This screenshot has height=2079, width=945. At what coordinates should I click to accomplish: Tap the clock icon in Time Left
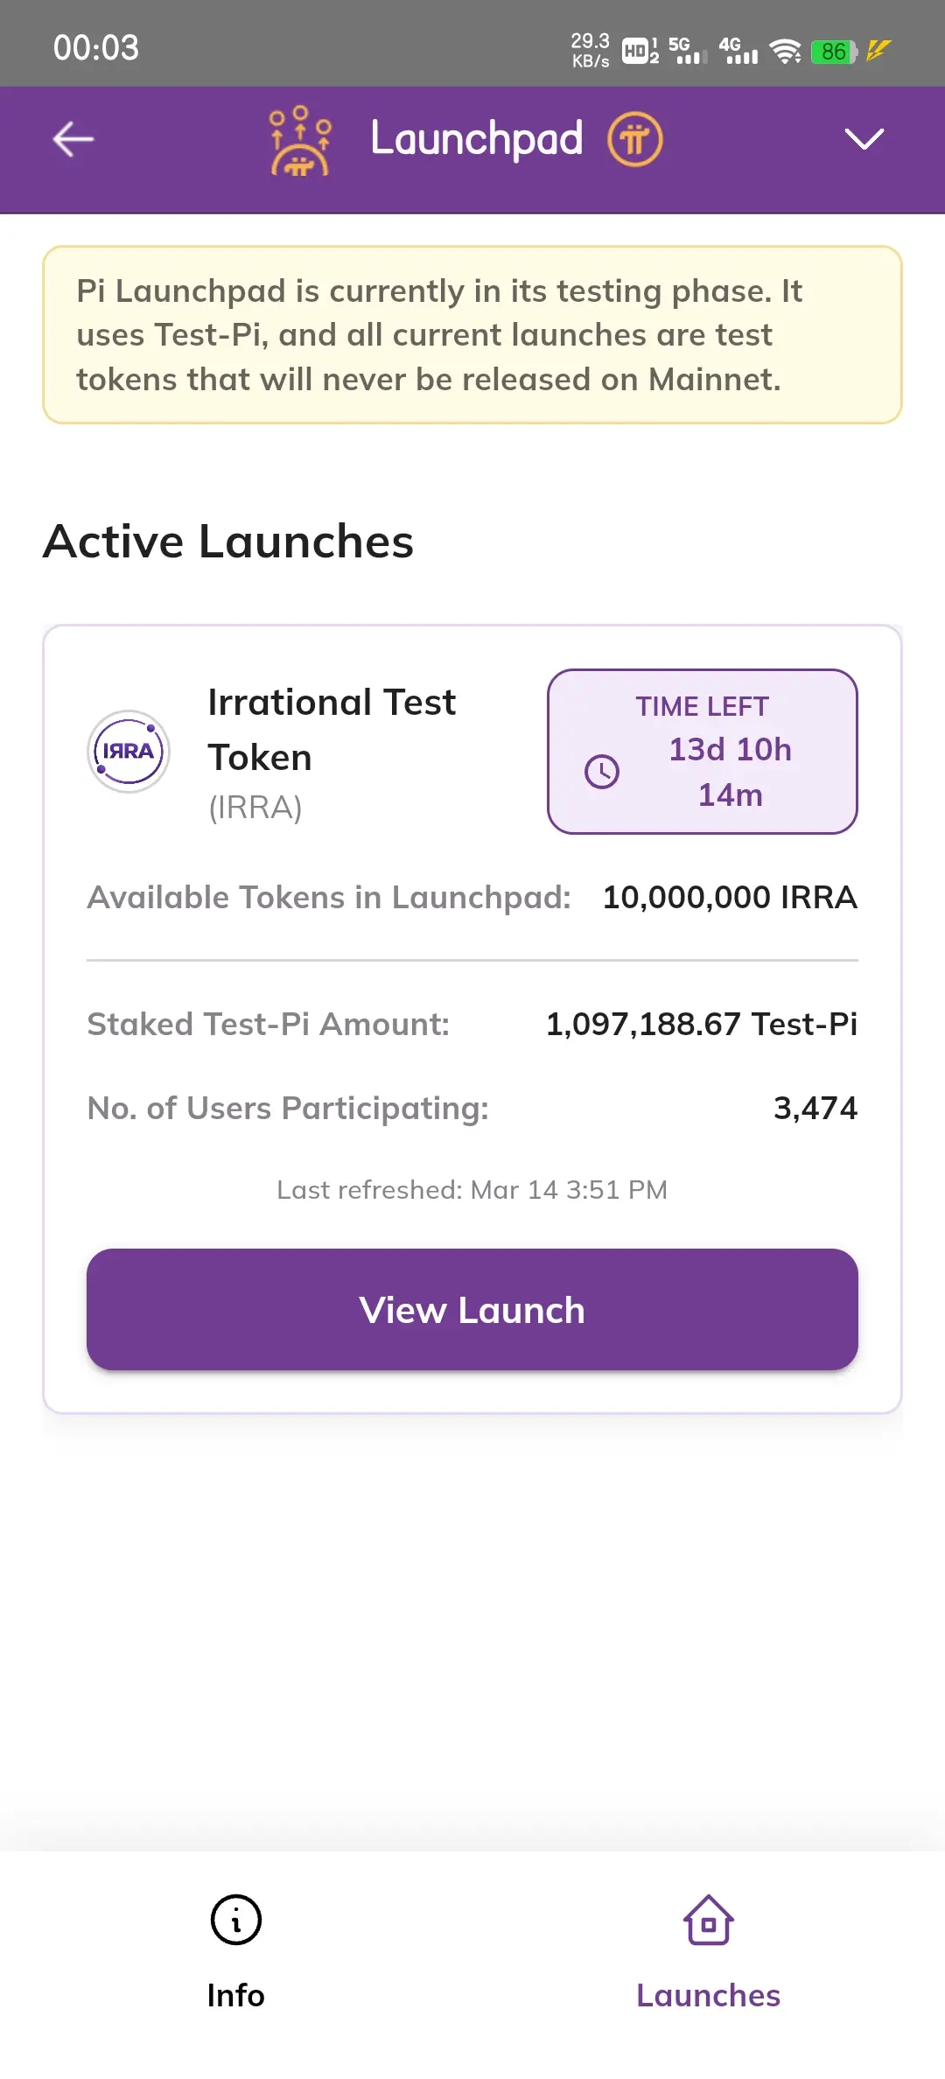tap(602, 772)
